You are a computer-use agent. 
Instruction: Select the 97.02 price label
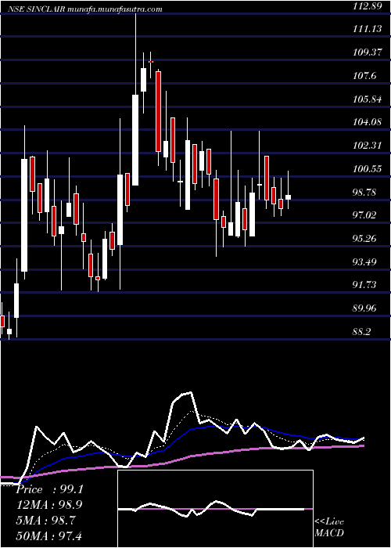[364, 215]
